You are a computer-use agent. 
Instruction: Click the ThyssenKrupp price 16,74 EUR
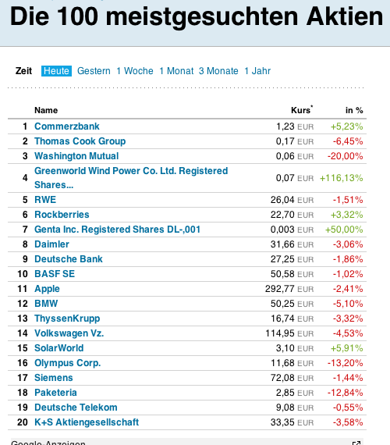pyautogui.click(x=292, y=319)
